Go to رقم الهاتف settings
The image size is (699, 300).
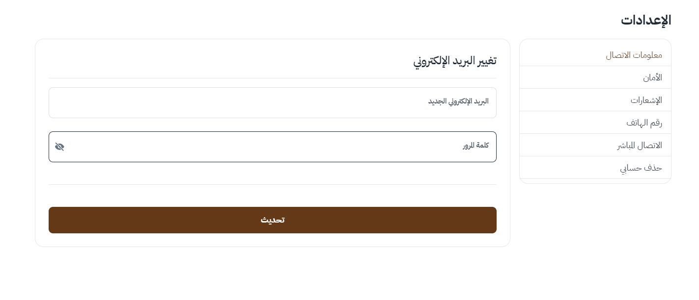pos(643,123)
